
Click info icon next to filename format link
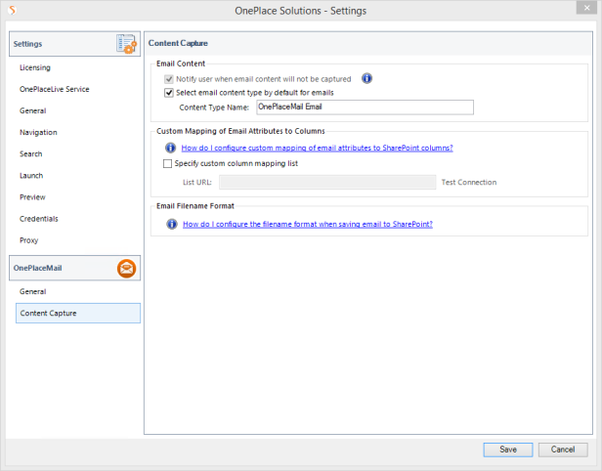tap(169, 224)
